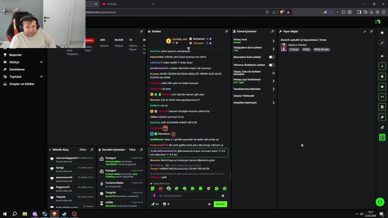The image size is (388, 218).
Task: Expand the Topluluk sidebar section
Action: point(41,77)
